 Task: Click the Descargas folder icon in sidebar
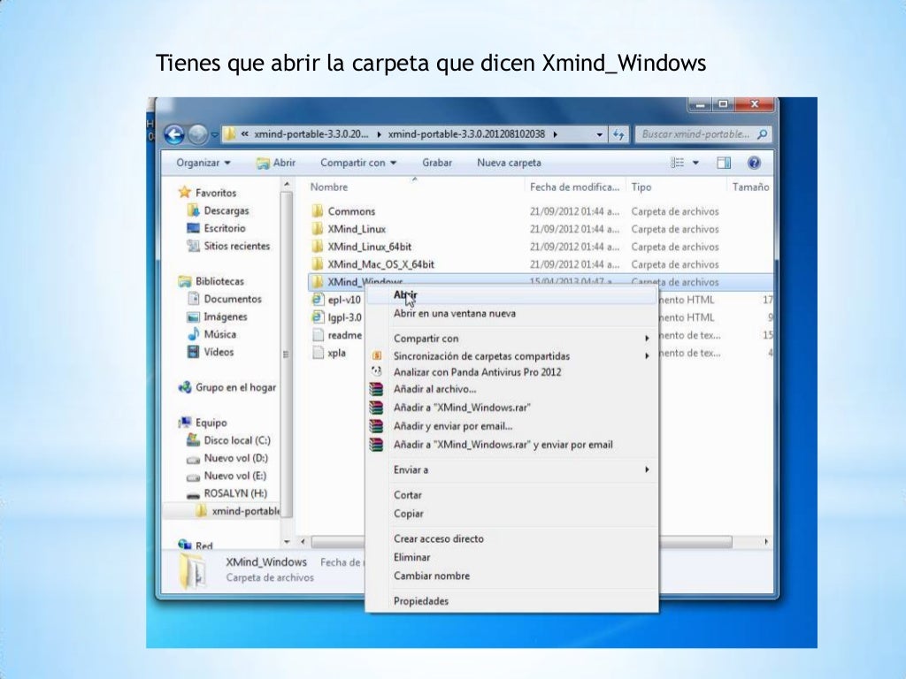pos(193,210)
